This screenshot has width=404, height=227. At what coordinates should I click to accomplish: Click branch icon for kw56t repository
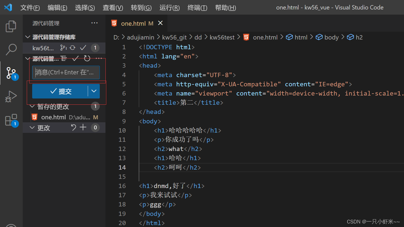[63, 48]
